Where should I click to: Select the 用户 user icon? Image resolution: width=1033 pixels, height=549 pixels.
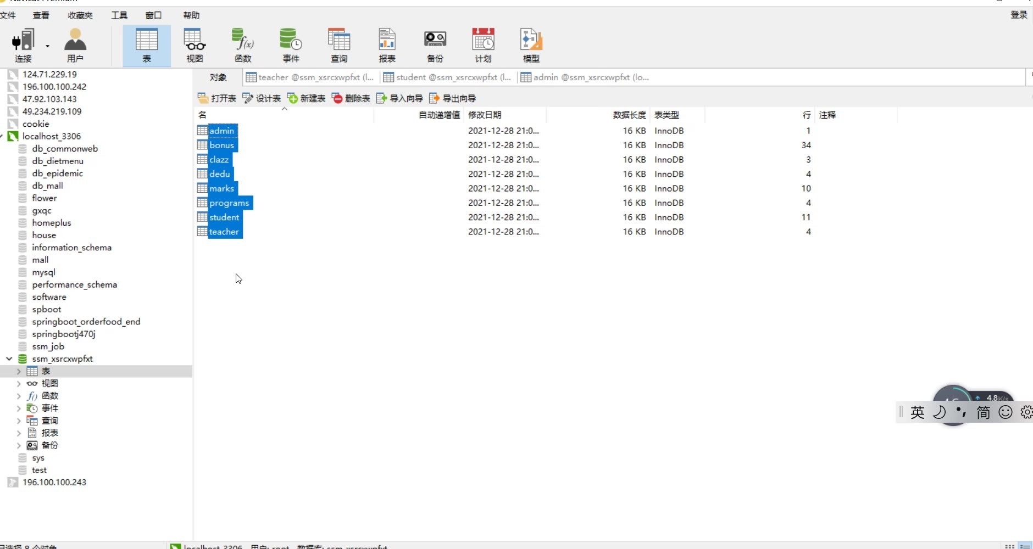click(x=75, y=46)
